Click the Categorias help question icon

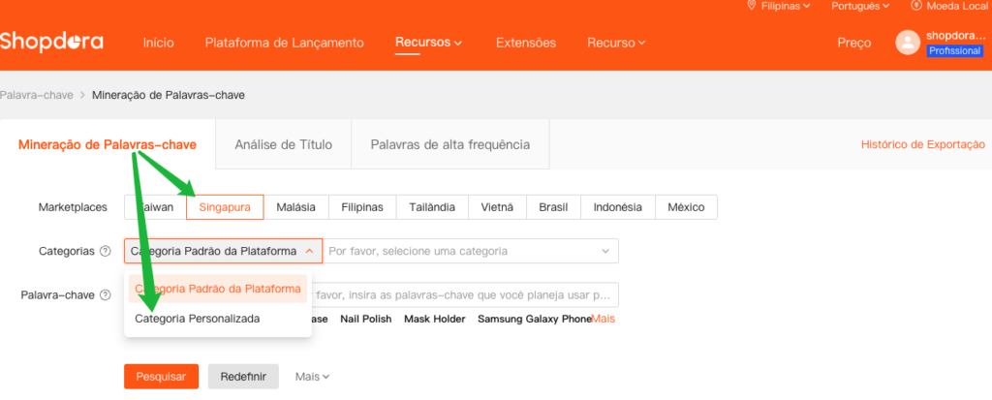tap(105, 252)
